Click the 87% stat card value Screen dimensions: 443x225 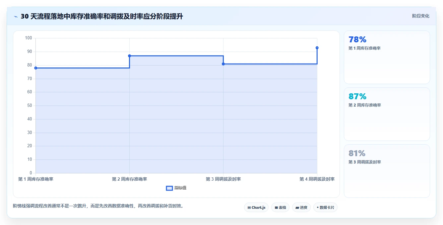357,97
